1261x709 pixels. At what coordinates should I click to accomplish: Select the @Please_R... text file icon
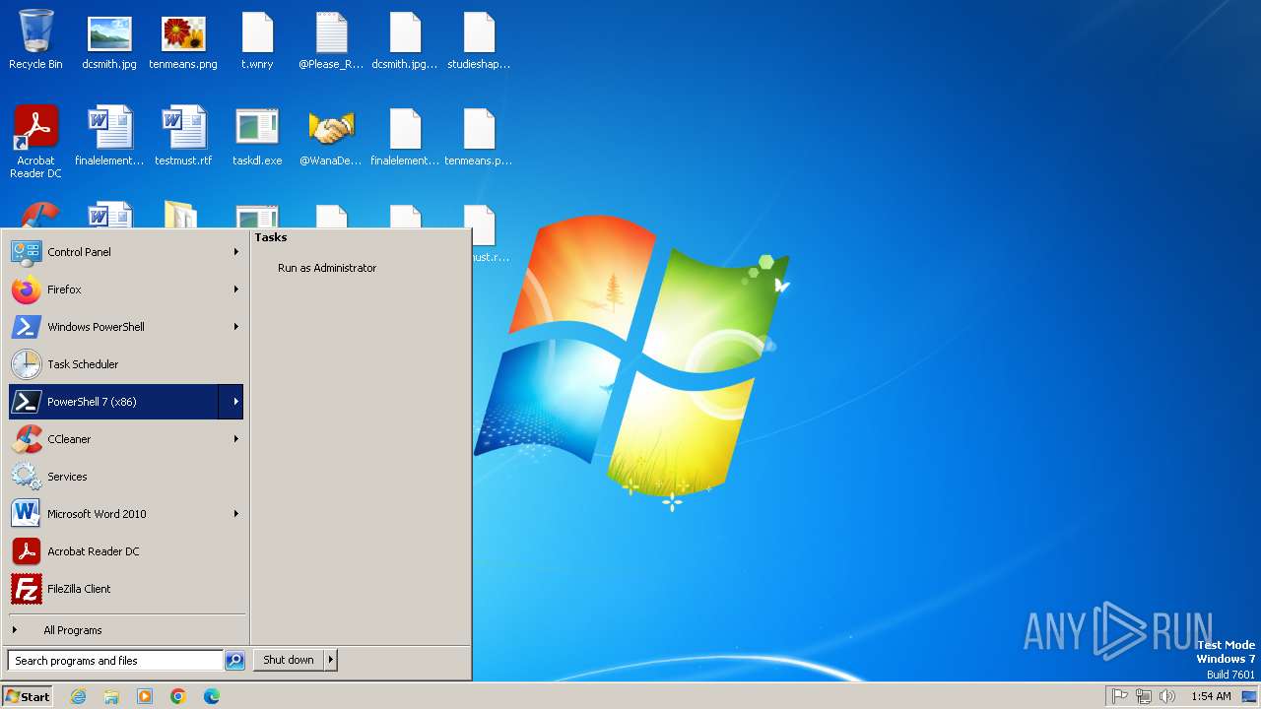click(x=331, y=40)
